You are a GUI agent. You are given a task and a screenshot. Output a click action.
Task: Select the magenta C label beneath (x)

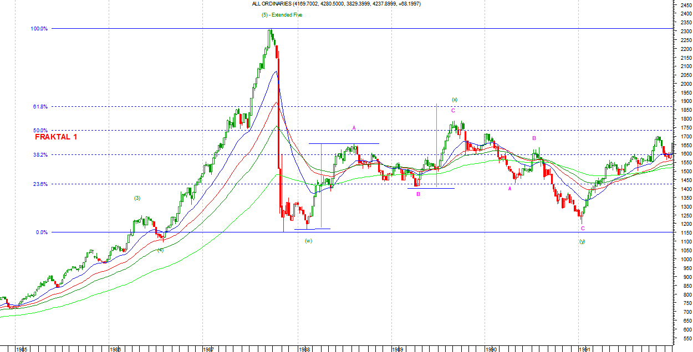point(453,111)
